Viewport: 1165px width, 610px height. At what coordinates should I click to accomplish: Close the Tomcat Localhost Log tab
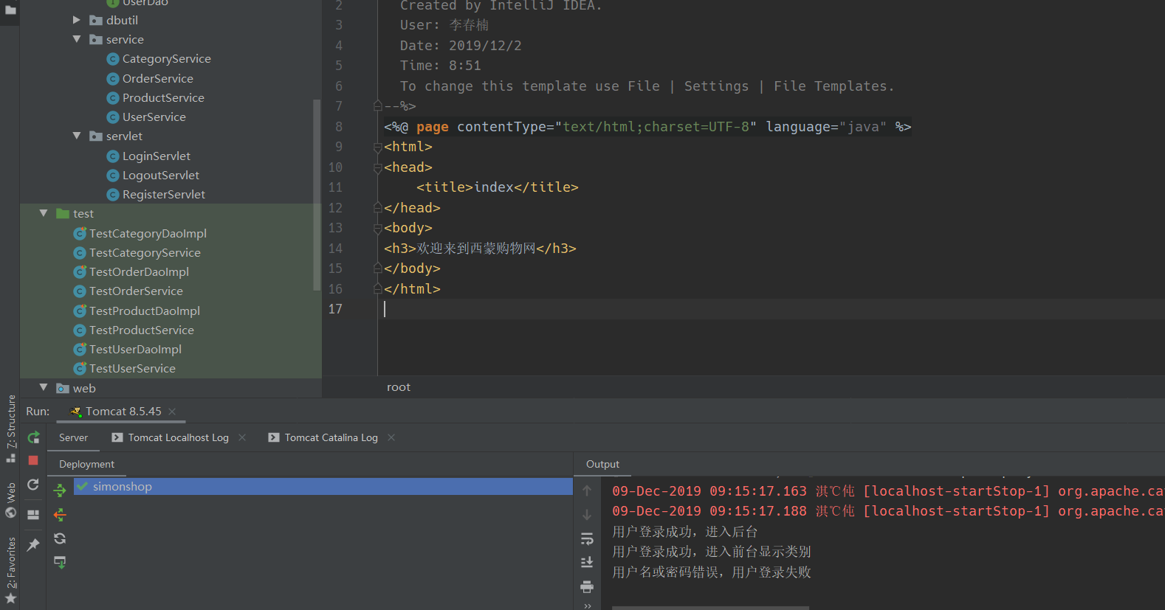point(242,437)
